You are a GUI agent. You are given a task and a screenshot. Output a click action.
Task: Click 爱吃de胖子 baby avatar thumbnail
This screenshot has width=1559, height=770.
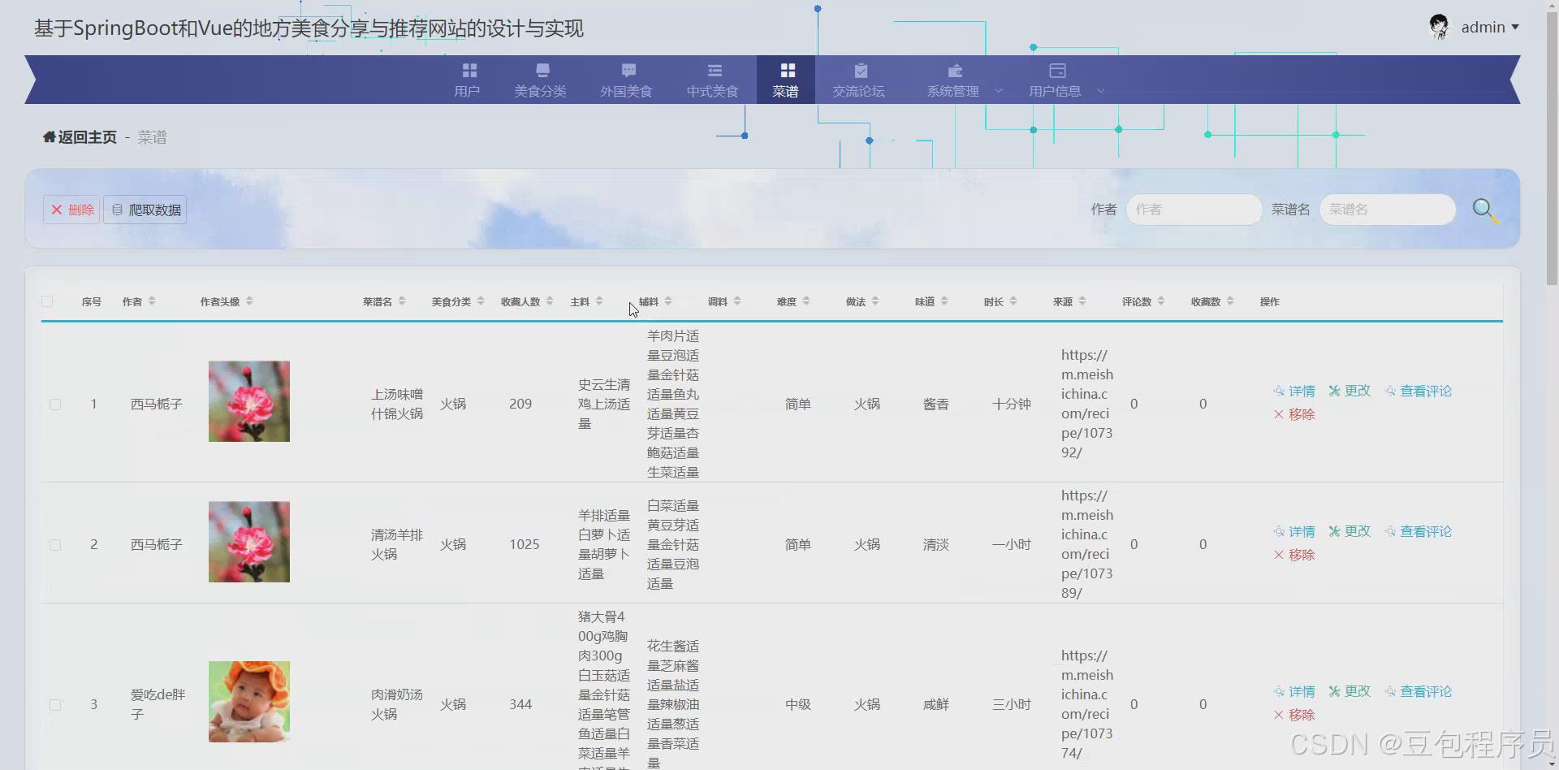pyautogui.click(x=249, y=702)
